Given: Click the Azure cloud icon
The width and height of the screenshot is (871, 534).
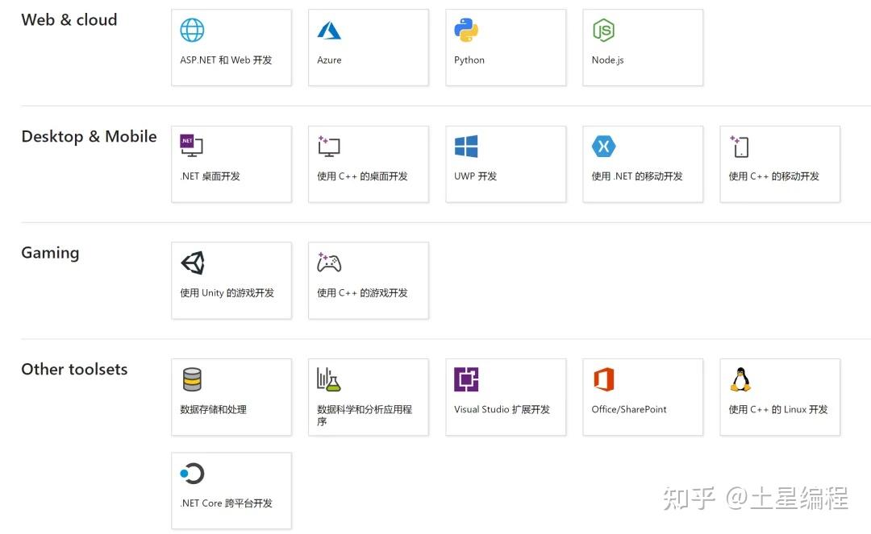Looking at the screenshot, I should (329, 30).
